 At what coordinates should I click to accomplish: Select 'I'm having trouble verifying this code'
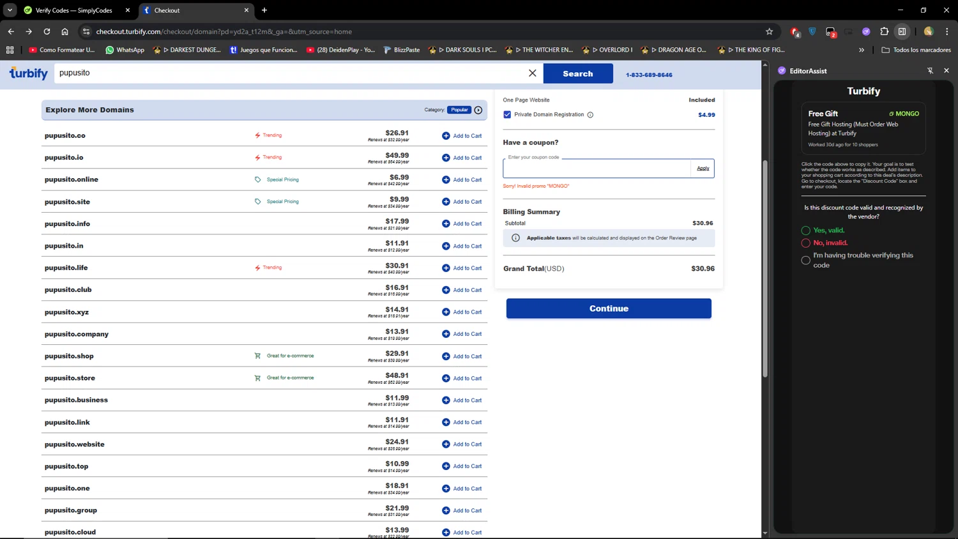pos(805,260)
